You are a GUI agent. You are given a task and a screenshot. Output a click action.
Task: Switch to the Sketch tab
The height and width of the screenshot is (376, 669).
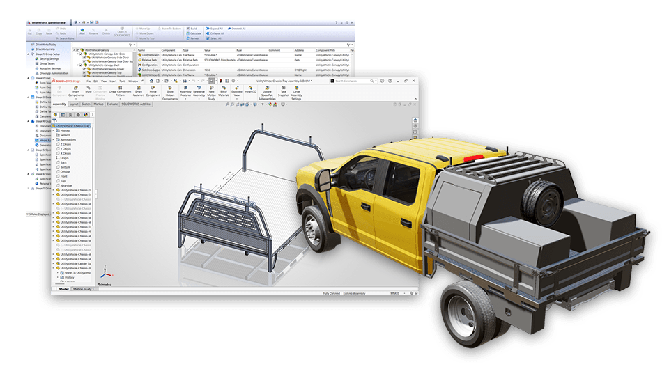pos(86,104)
